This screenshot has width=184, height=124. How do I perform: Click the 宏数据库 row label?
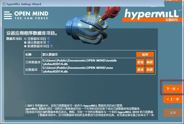point(31,70)
